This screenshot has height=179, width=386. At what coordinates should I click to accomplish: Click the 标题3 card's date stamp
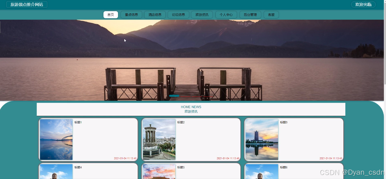(331, 159)
